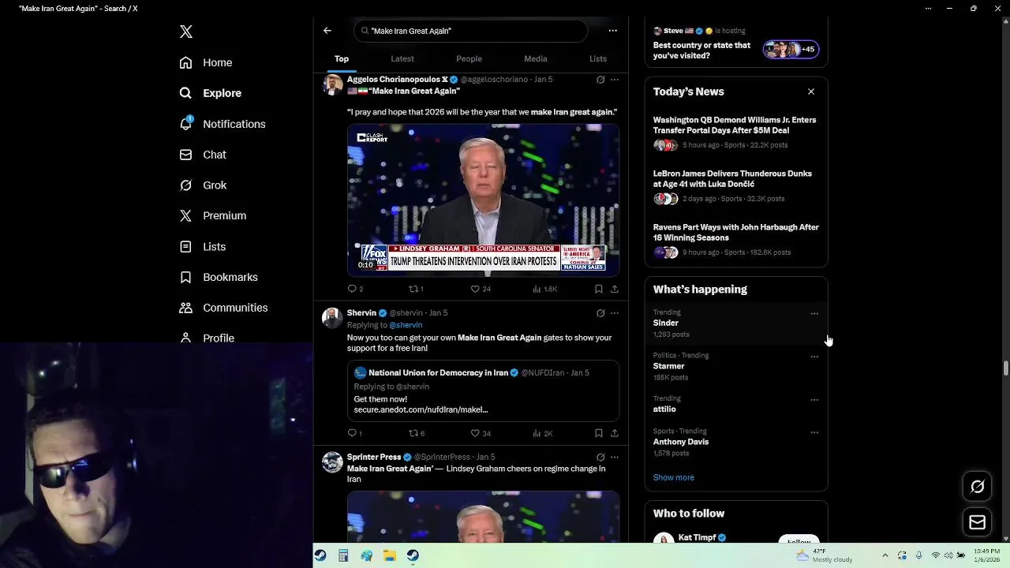Open File Explorer from the taskbar
The image size is (1010, 568).
tap(390, 555)
